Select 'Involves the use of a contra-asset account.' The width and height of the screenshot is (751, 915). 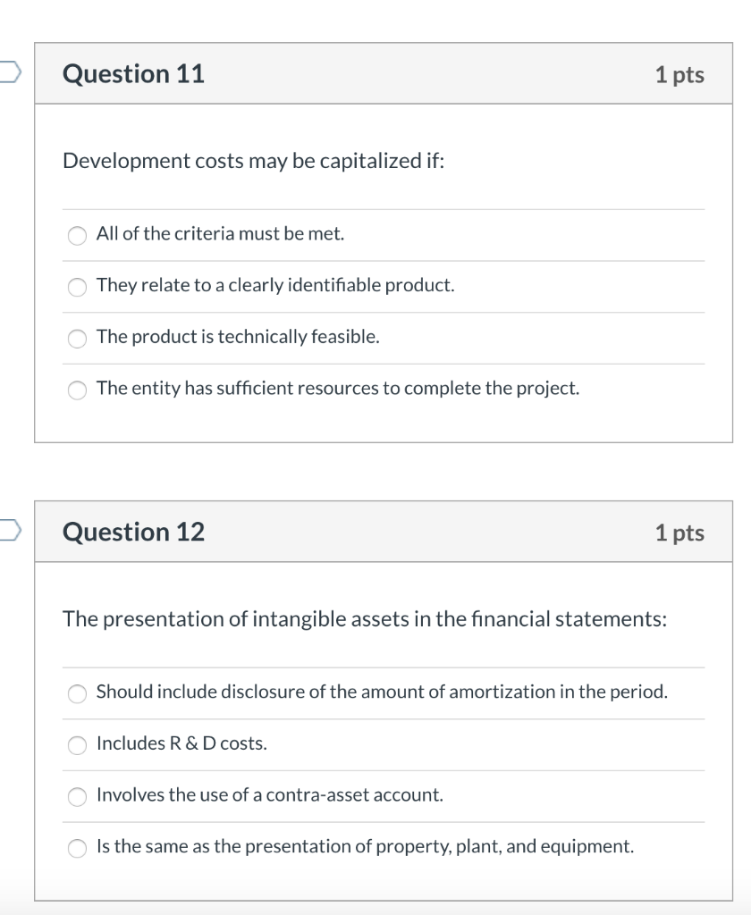point(77,796)
